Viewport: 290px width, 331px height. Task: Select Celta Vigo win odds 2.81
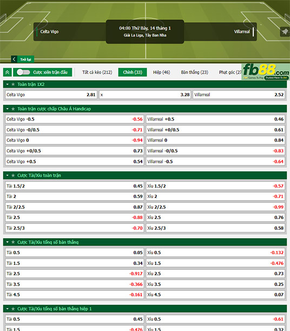(x=51, y=95)
